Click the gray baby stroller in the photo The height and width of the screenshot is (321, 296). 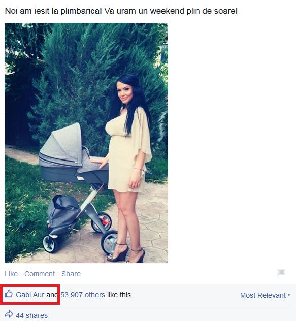[74, 184]
